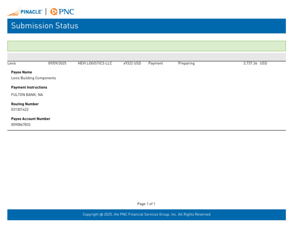Click the 'Payment' type cell
Viewport: 294px width, 228px height.
pos(156,63)
